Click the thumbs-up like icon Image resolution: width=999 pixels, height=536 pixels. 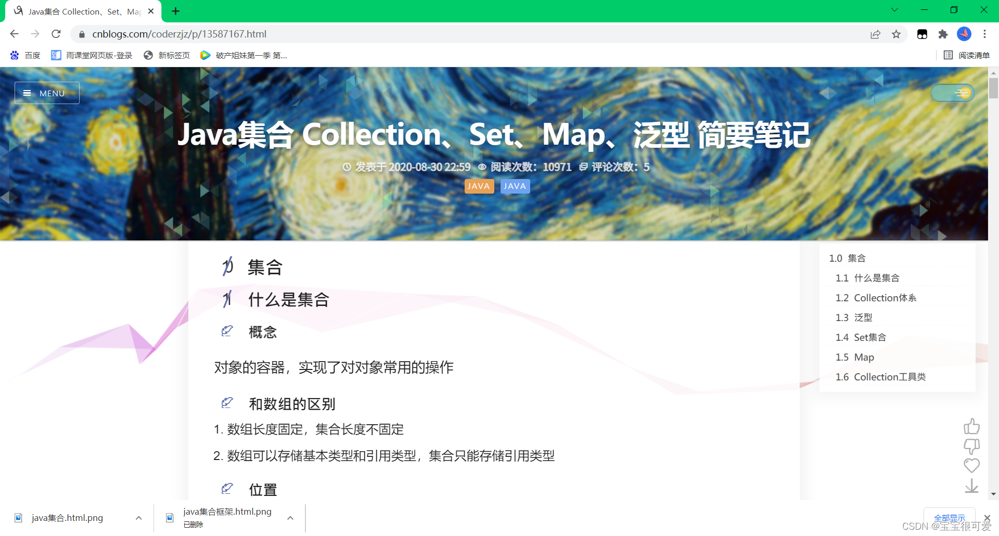[x=971, y=426]
